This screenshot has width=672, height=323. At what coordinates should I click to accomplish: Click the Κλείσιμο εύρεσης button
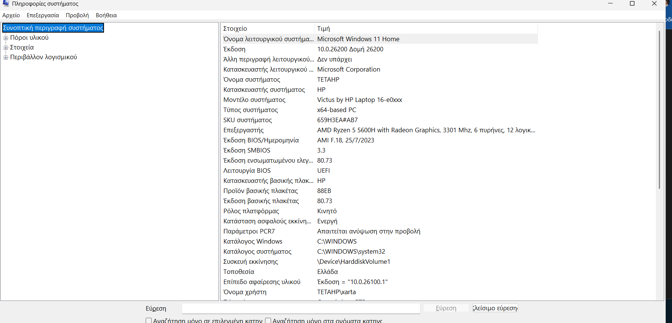(x=495, y=308)
